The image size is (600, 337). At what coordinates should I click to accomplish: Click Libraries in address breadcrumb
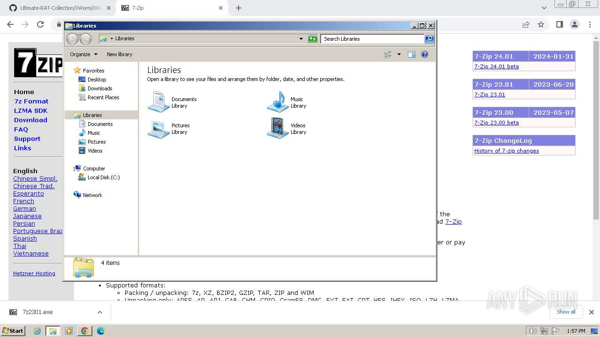point(125,39)
